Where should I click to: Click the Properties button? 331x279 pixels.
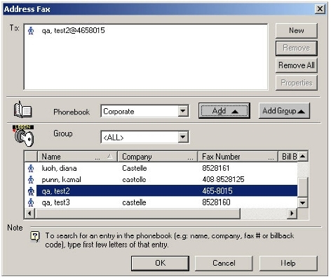point(297,83)
